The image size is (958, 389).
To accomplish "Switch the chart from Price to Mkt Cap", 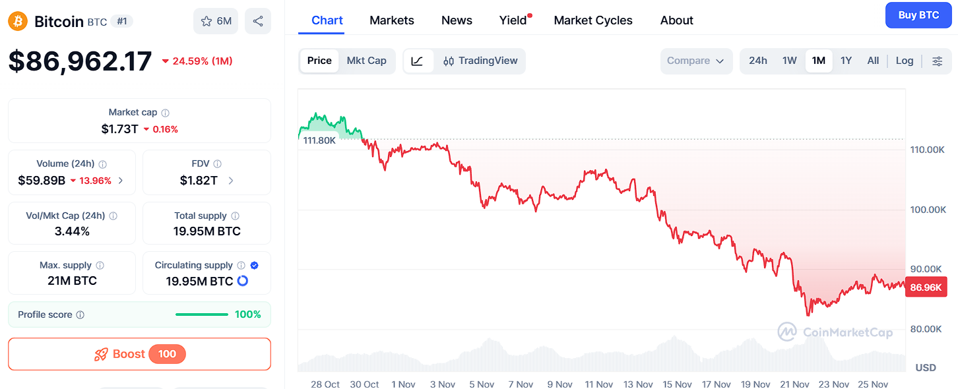I will coord(367,60).
